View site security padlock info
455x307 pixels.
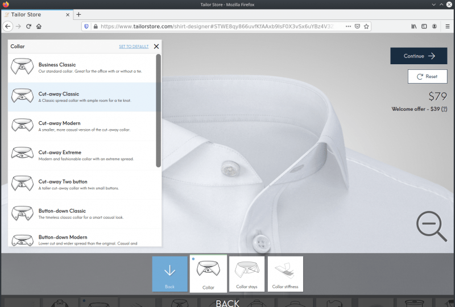(96, 26)
